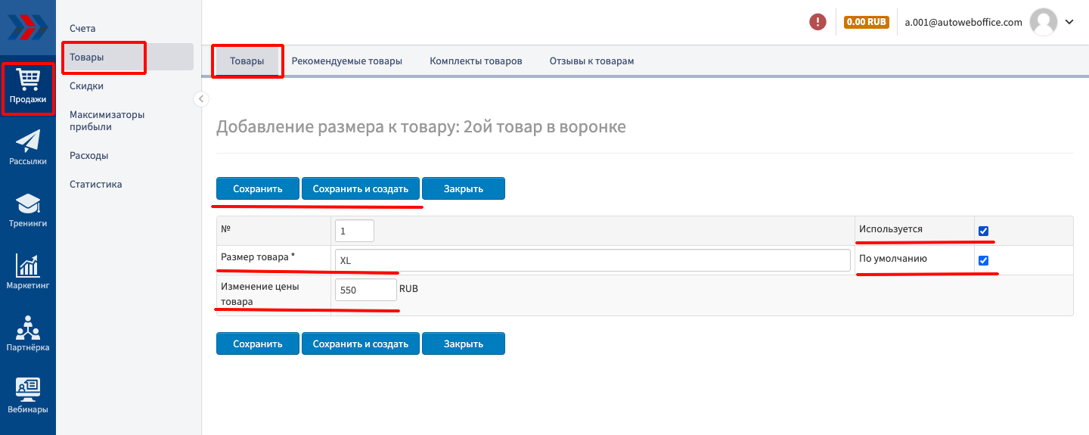Expand the user account dropdown arrow
The height and width of the screenshot is (435, 1089).
[1069, 22]
